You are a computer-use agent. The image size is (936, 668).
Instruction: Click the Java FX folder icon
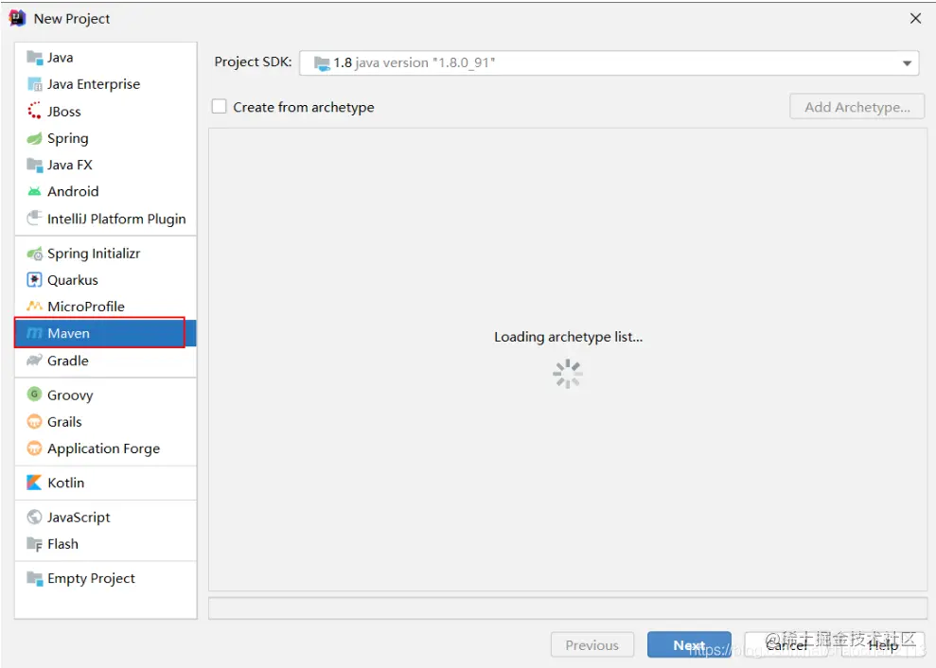[x=35, y=165]
